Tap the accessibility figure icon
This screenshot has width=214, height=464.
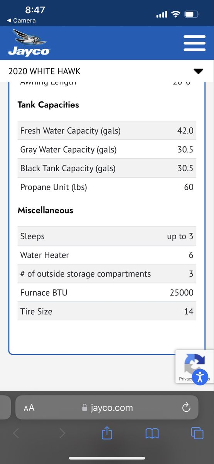point(200,376)
